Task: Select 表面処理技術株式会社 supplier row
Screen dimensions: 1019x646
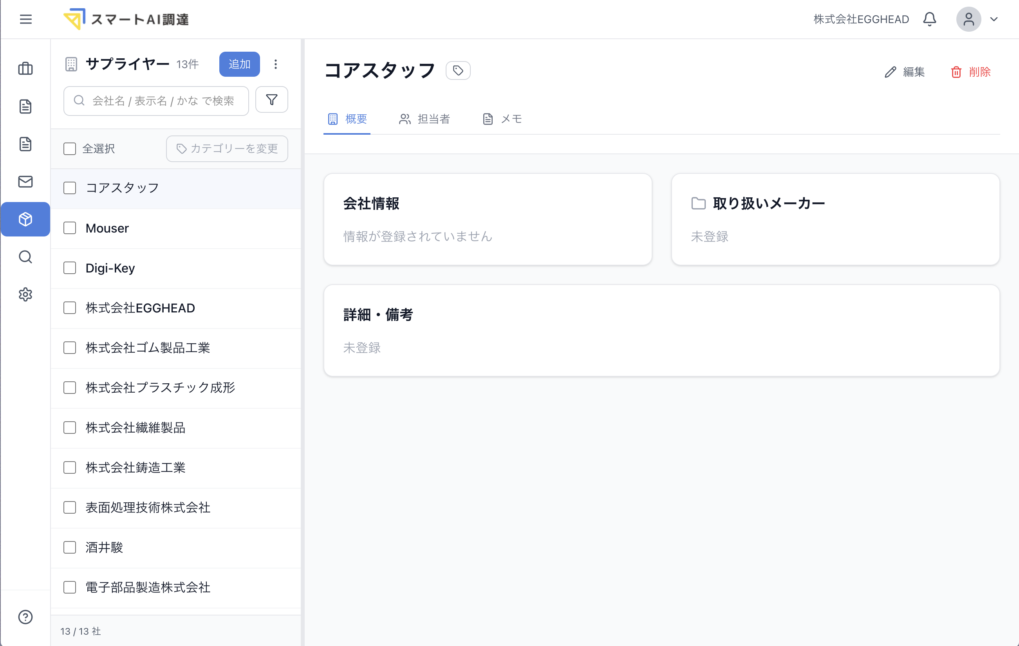Action: point(175,507)
